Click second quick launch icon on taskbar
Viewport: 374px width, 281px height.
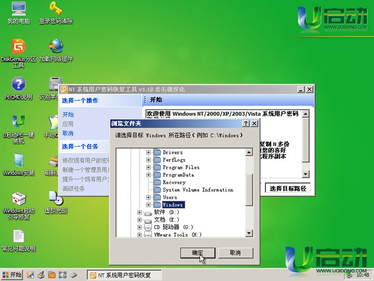tap(41, 275)
